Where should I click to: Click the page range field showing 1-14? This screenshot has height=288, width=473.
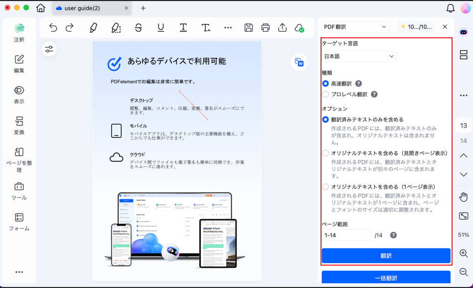click(346, 235)
